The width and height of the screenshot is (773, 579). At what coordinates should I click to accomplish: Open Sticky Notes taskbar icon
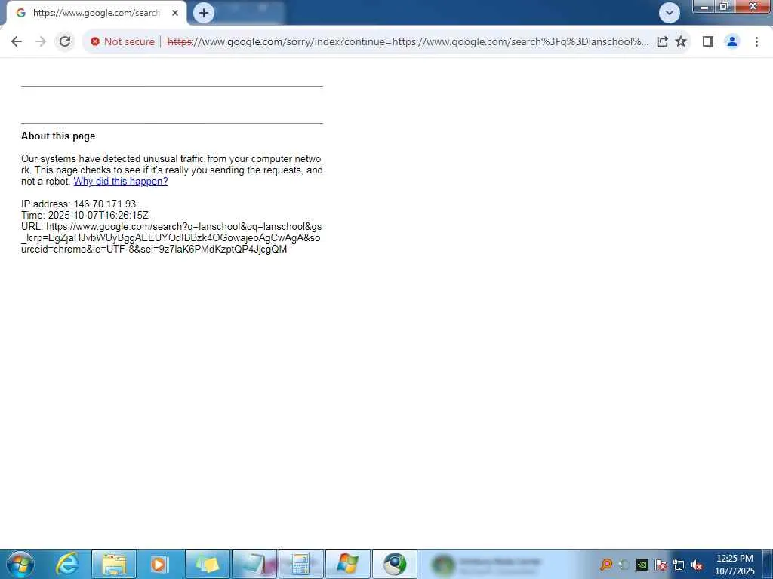pyautogui.click(x=207, y=564)
